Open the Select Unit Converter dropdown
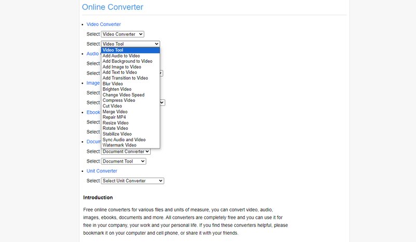Image resolution: width=416 pixels, height=242 pixels. [x=133, y=181]
